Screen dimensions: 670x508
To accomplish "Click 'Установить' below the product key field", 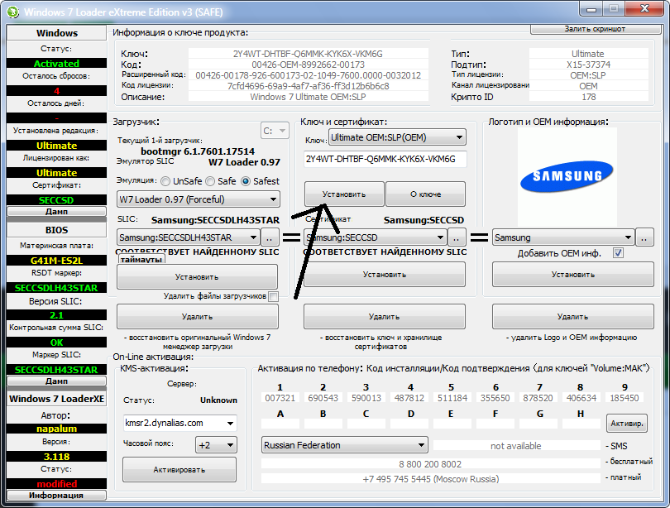I will 344,194.
